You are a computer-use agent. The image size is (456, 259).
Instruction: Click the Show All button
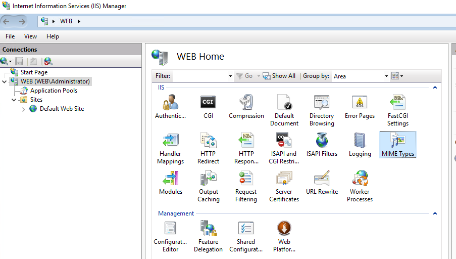279,76
